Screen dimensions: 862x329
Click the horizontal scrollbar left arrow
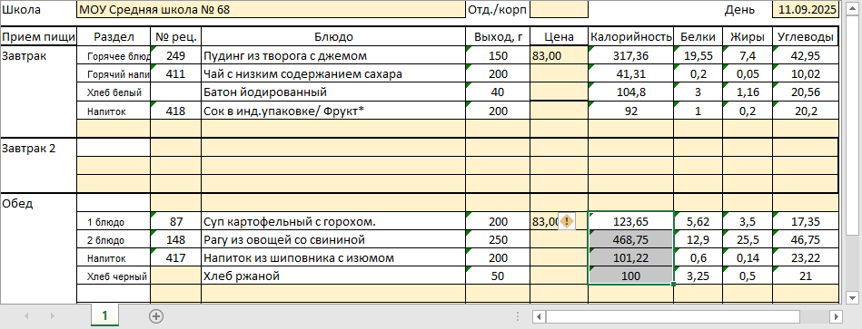coord(540,316)
